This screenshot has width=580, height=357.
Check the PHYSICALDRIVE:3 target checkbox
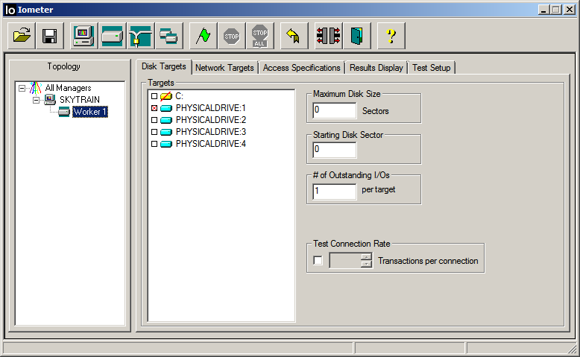[x=154, y=132]
